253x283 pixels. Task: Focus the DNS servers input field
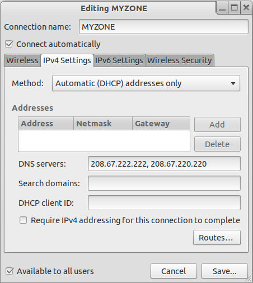(164, 164)
